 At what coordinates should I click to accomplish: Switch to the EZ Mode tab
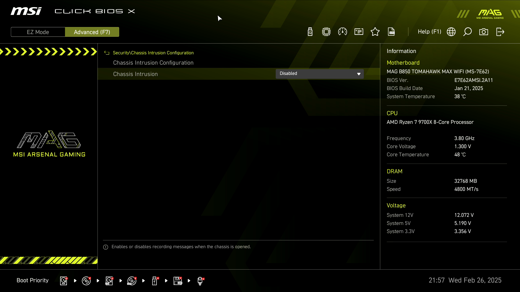coord(38,32)
